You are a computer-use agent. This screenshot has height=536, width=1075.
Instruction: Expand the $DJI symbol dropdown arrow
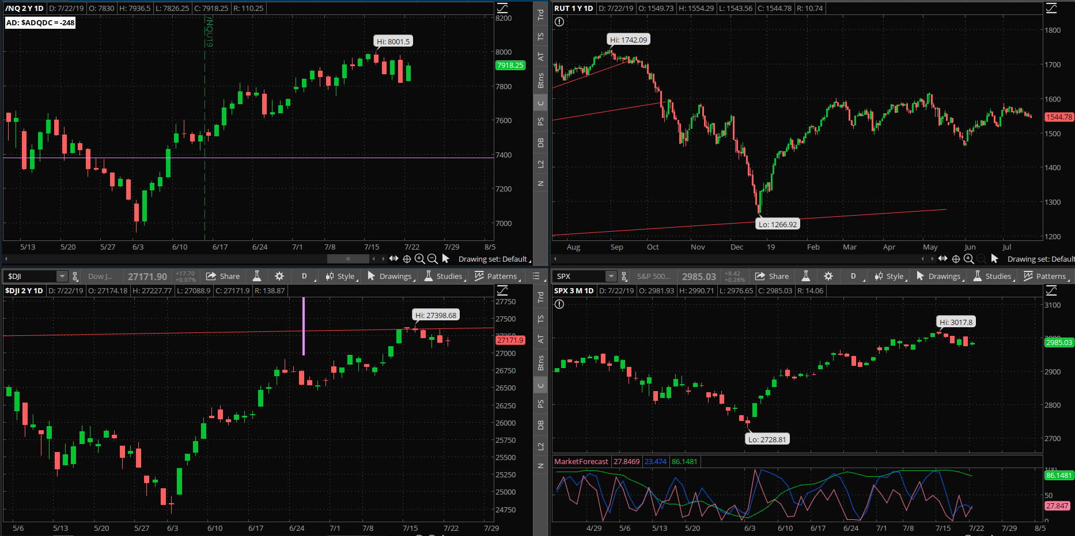coord(62,276)
